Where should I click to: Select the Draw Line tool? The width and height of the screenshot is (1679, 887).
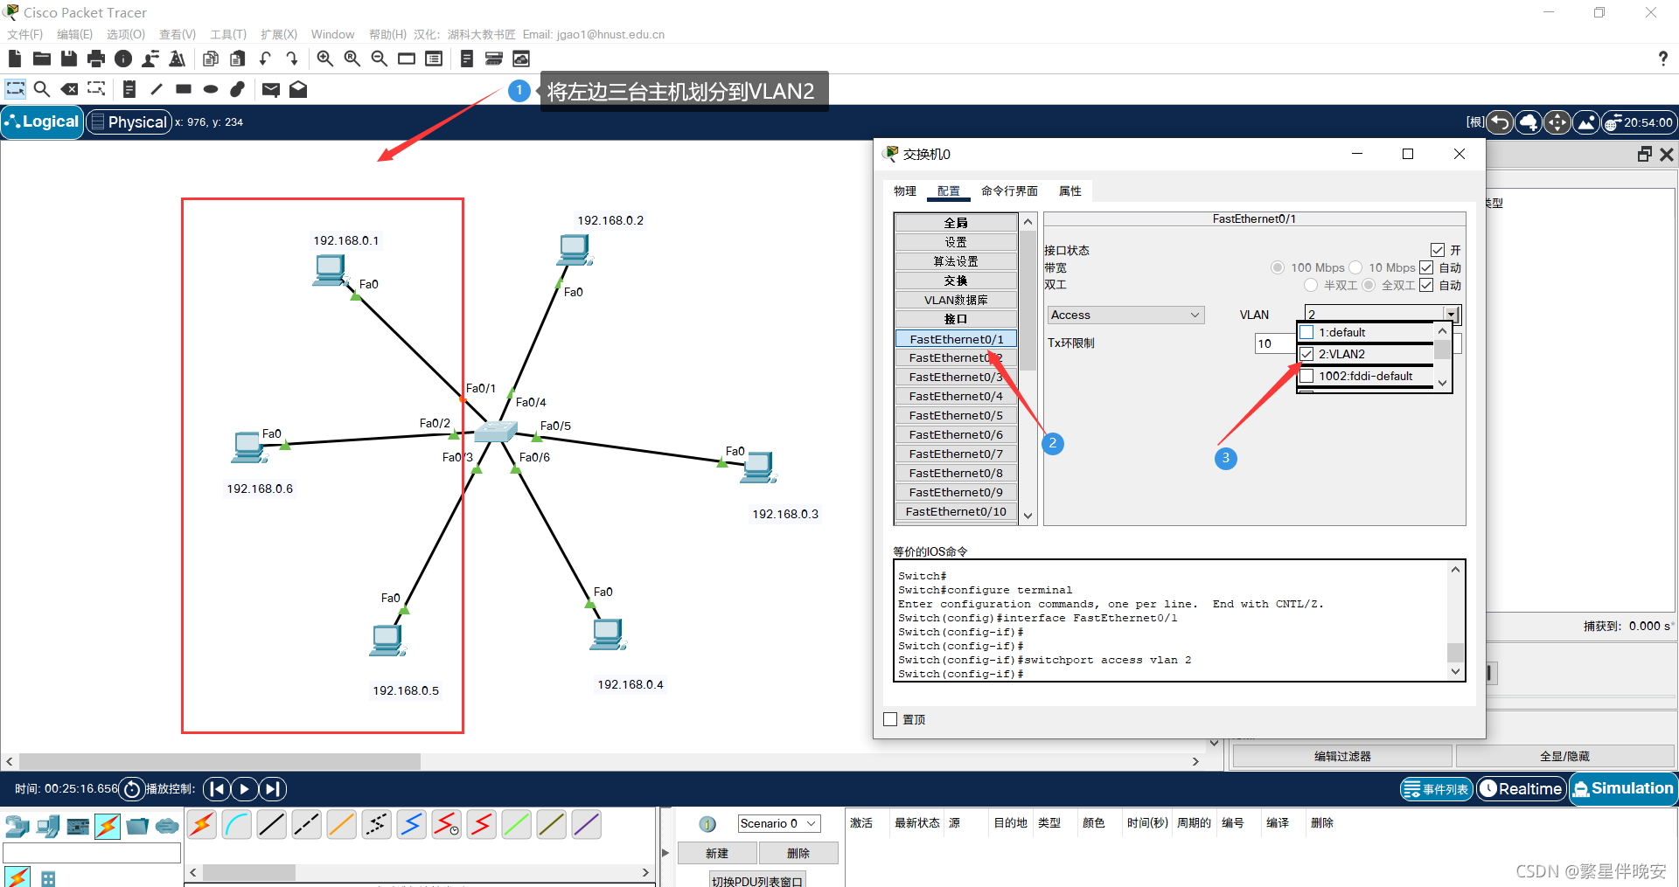[157, 89]
